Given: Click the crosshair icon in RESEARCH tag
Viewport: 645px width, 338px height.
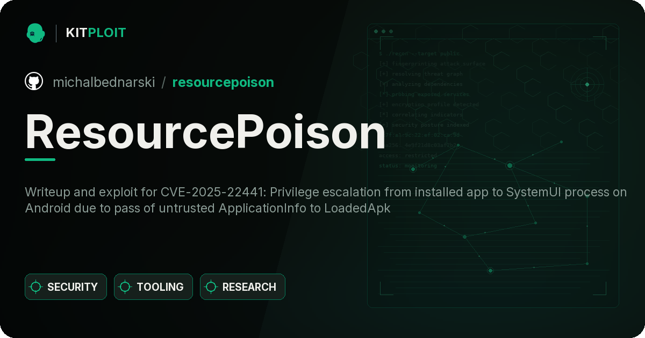Looking at the screenshot, I should click(x=211, y=287).
